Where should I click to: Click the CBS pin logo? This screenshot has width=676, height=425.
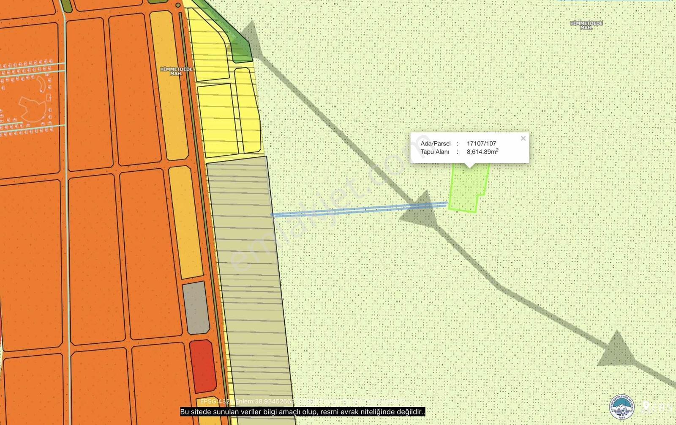coord(657,407)
